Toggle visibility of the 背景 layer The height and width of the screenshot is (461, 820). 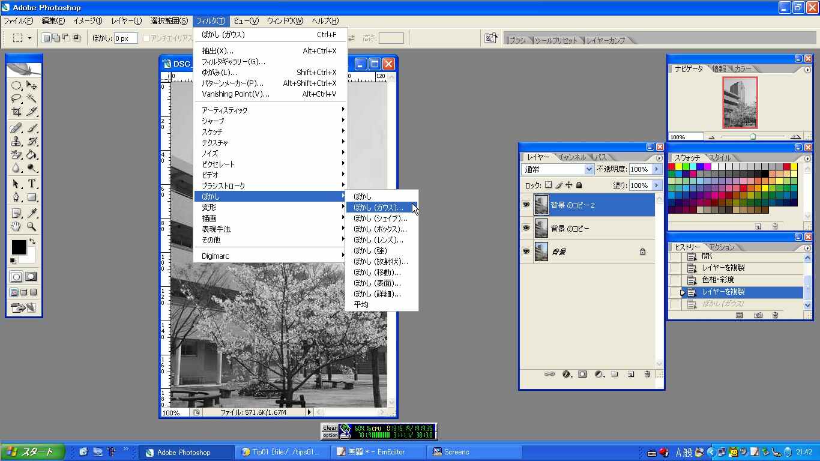(526, 252)
